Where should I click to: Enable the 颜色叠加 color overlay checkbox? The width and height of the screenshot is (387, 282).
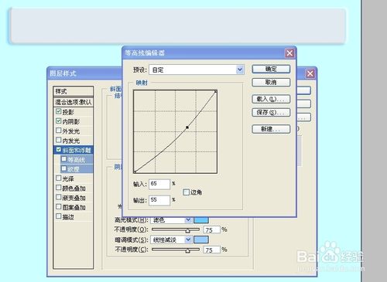59,188
